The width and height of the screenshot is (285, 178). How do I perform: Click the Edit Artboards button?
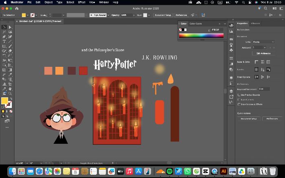tap(263, 53)
